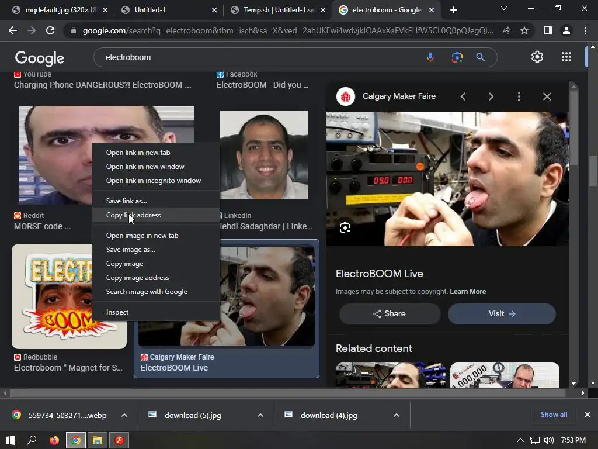Click the Google logo
Image resolution: width=598 pixels, height=449 pixels.
[x=40, y=58]
